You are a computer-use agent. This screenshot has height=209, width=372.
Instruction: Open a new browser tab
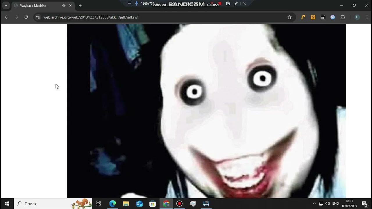point(80,6)
